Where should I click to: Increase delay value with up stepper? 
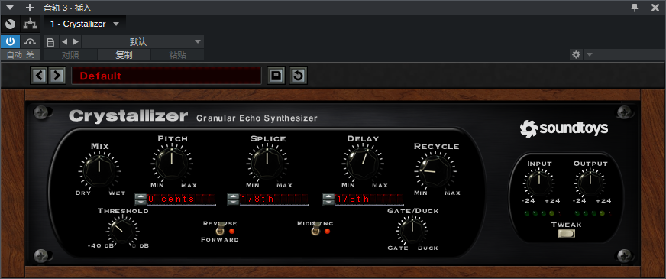click(x=328, y=196)
